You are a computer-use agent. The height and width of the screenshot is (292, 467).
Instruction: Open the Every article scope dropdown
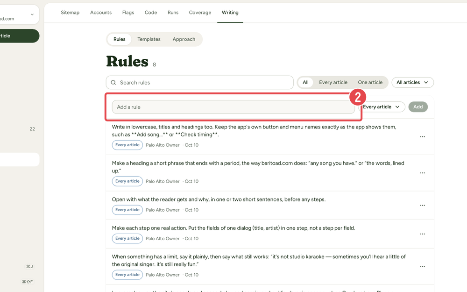(x=382, y=107)
